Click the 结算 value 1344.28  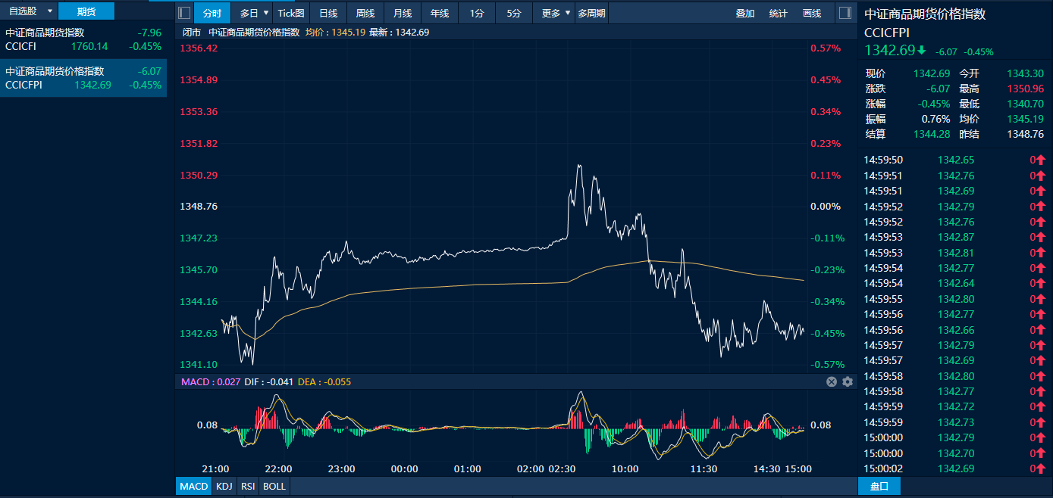click(932, 134)
